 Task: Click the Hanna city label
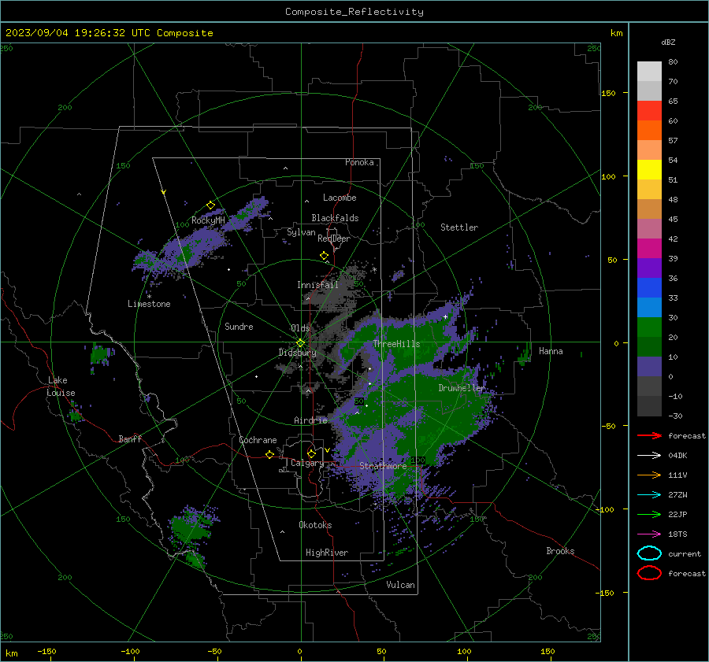551,351
